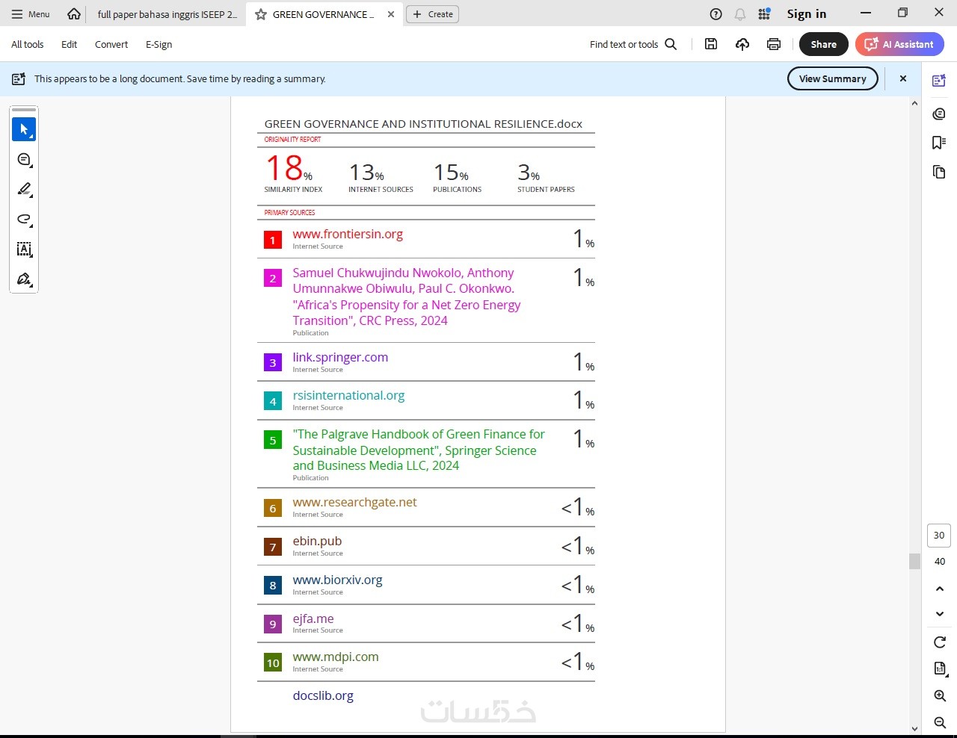Activate the Add text box tool

(x=24, y=249)
